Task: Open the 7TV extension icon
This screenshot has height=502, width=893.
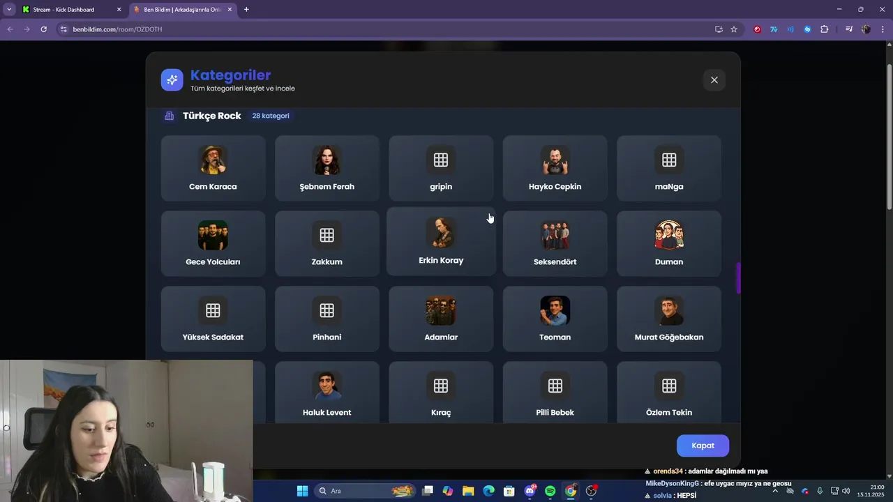Action: (774, 29)
